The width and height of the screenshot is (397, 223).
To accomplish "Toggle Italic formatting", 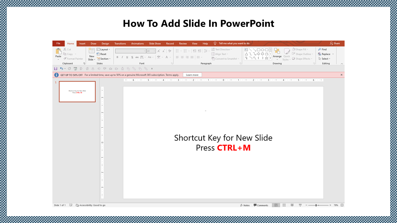I will click(x=122, y=57).
